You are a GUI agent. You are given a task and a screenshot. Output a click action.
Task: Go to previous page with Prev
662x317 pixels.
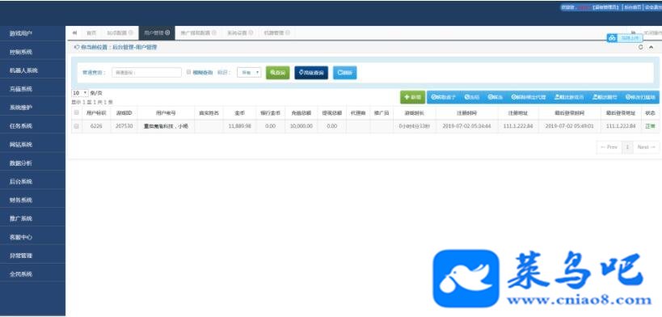(609, 147)
